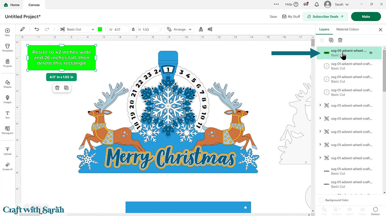Hide the selected layer with the eye icon
This screenshot has width=386, height=216.
[371, 53]
